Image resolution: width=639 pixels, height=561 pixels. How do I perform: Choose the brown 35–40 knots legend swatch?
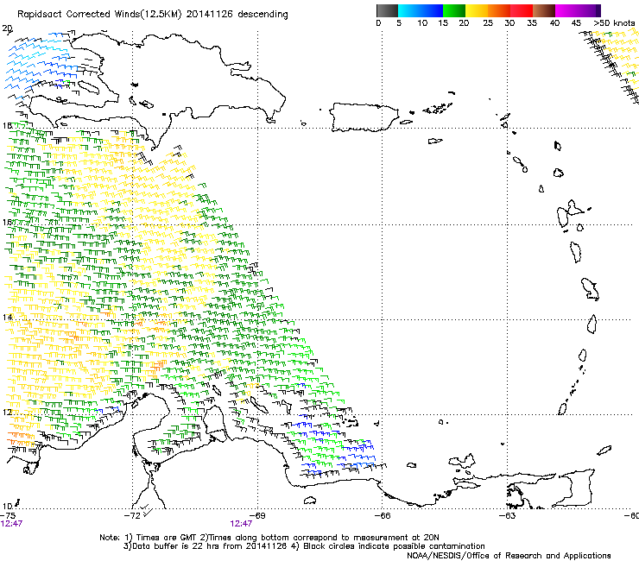(544, 10)
